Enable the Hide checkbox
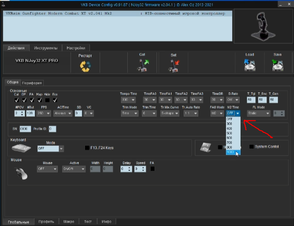This screenshot has height=226, width=294. (x=47, y=100)
